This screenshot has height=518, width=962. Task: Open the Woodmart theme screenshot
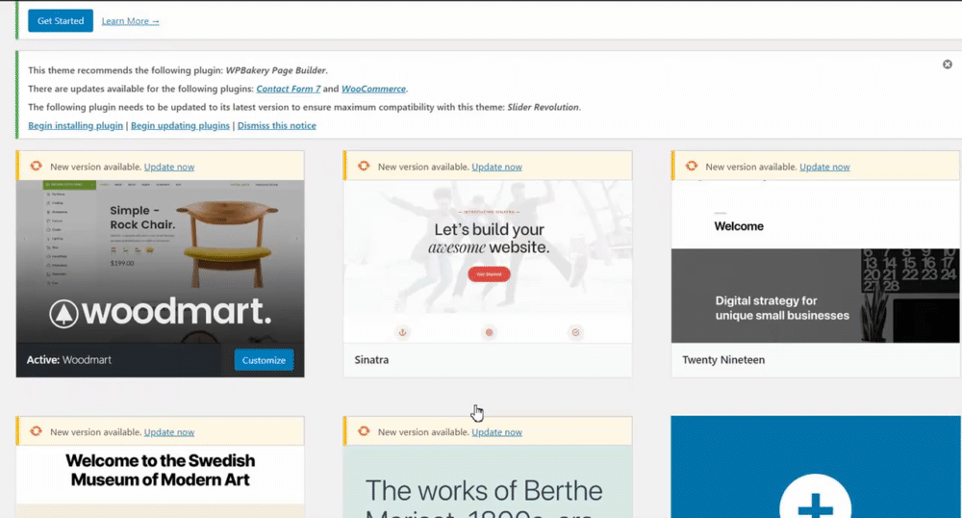(x=160, y=262)
